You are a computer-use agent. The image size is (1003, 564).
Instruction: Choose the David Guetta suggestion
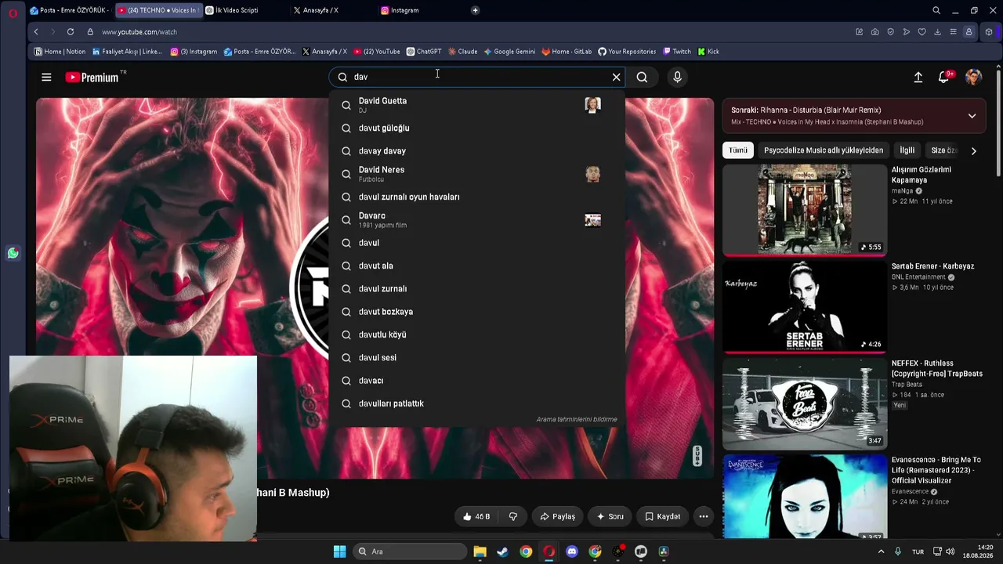[476, 105]
